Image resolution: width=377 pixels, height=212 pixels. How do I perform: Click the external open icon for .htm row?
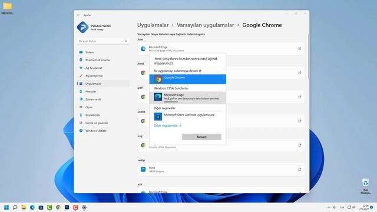point(300,49)
